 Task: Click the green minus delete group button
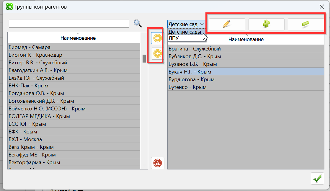pyautogui.click(x=306, y=24)
